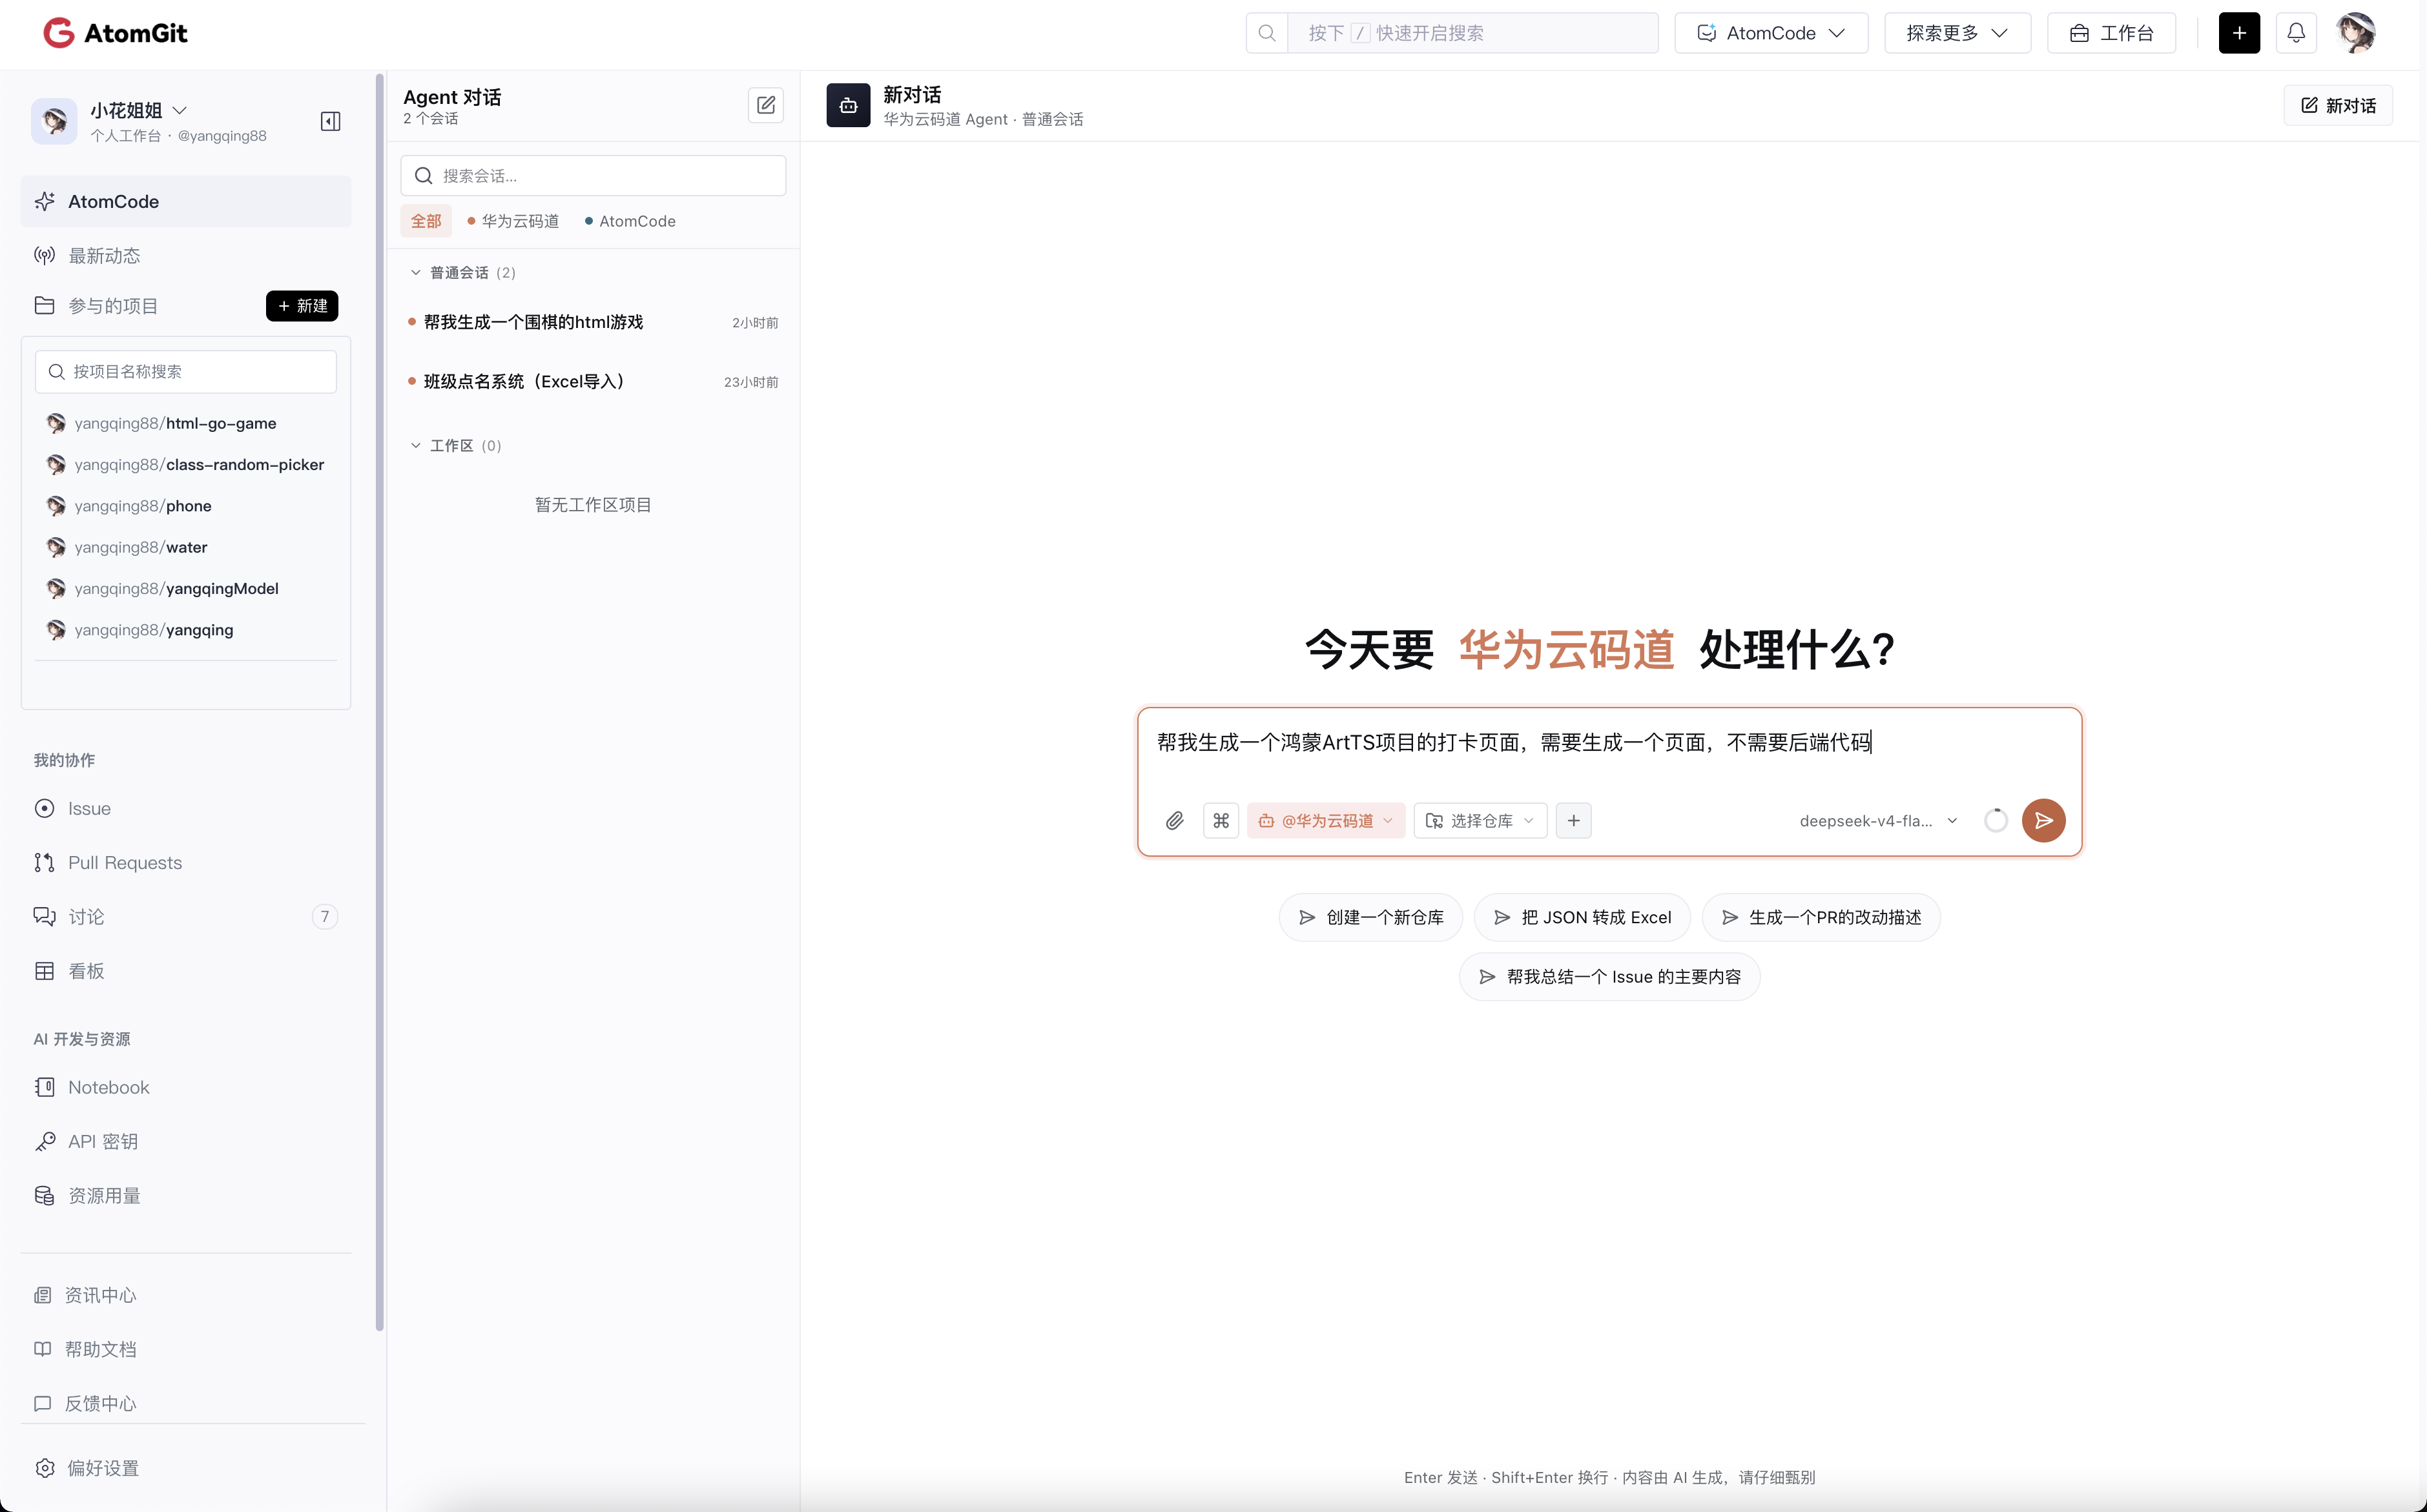Open the deepseek-v4 model dropdown
Image resolution: width=2427 pixels, height=1512 pixels.
pos(1878,821)
